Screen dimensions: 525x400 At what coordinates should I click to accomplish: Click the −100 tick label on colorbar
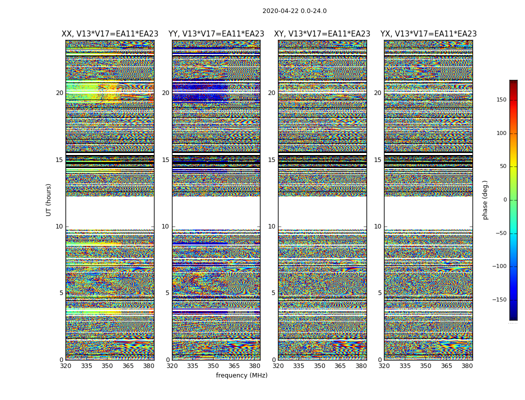(499, 266)
